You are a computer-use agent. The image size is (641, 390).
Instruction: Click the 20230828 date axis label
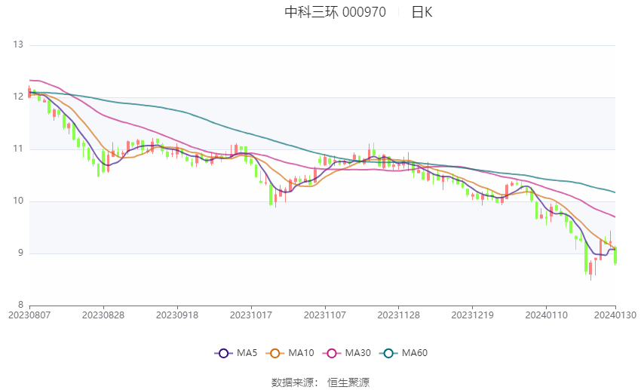103,315
